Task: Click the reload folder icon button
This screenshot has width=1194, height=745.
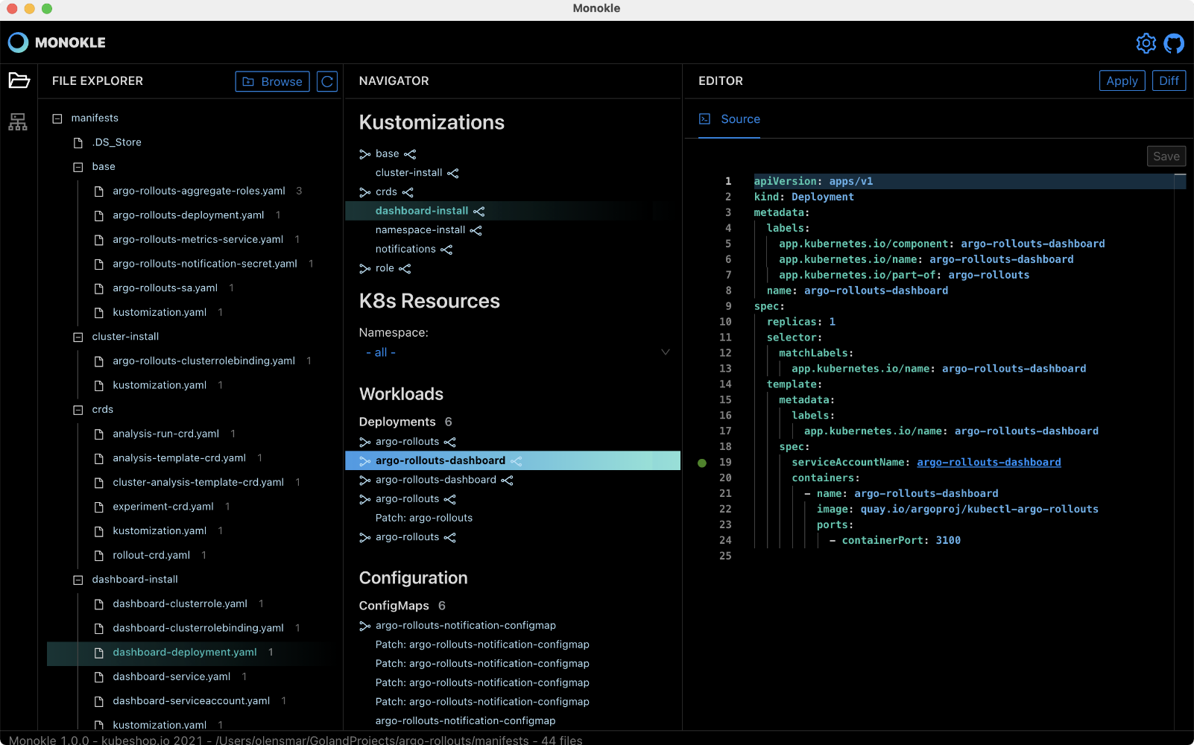Action: pos(327,81)
